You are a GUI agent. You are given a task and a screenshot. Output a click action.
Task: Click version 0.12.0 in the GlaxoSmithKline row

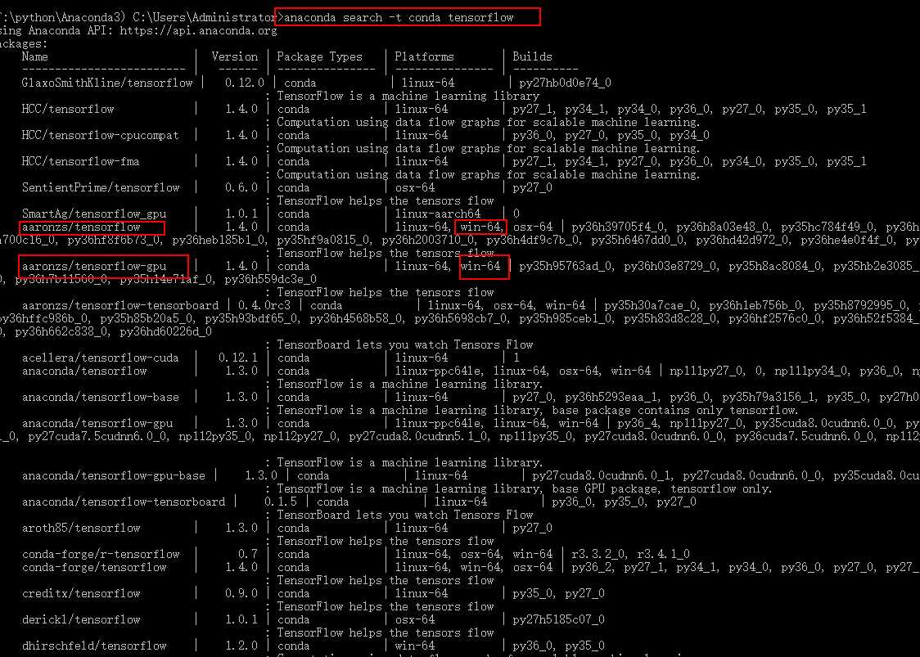click(245, 83)
